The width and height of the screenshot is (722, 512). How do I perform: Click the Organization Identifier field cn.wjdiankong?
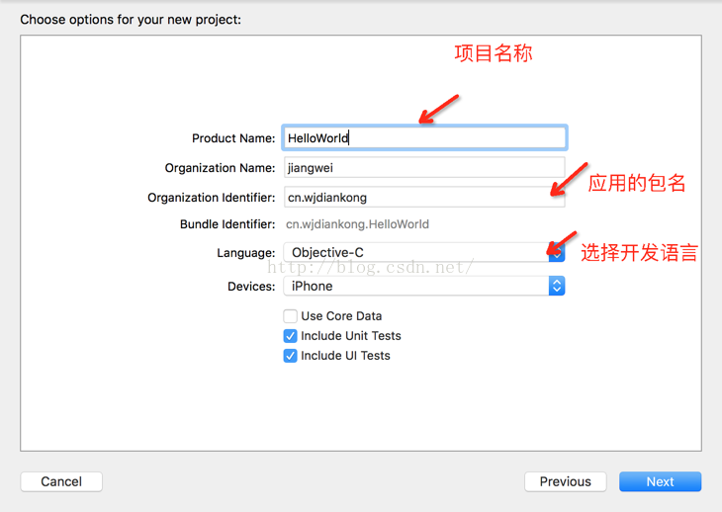[424, 197]
